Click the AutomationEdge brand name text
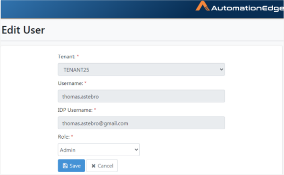Viewport: 284px width, 175px height. tap(247, 8)
